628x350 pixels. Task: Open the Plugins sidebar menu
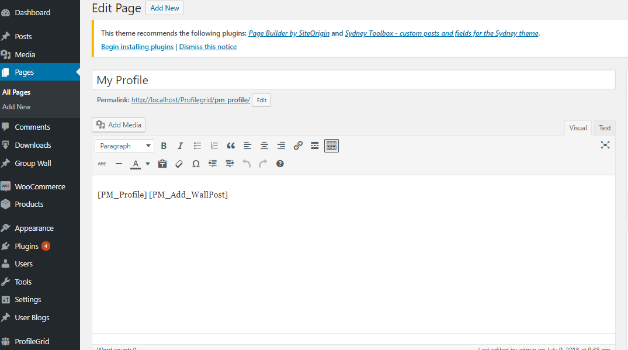(x=28, y=245)
